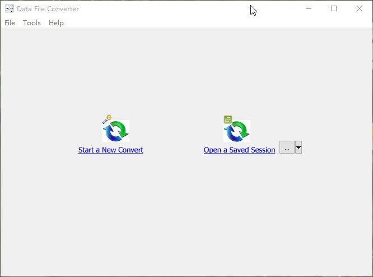Maximize the Data File Converter window

pyautogui.click(x=334, y=9)
